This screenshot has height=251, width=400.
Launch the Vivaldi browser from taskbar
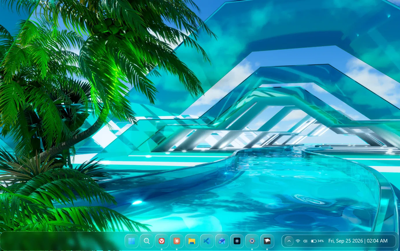162,241
